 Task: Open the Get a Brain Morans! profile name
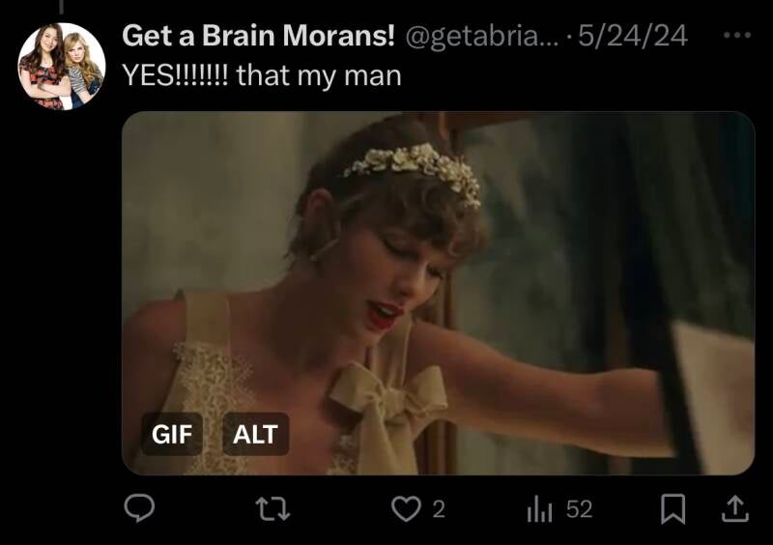click(x=258, y=36)
